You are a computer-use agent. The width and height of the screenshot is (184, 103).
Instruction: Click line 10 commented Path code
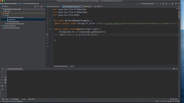(x=78, y=35)
